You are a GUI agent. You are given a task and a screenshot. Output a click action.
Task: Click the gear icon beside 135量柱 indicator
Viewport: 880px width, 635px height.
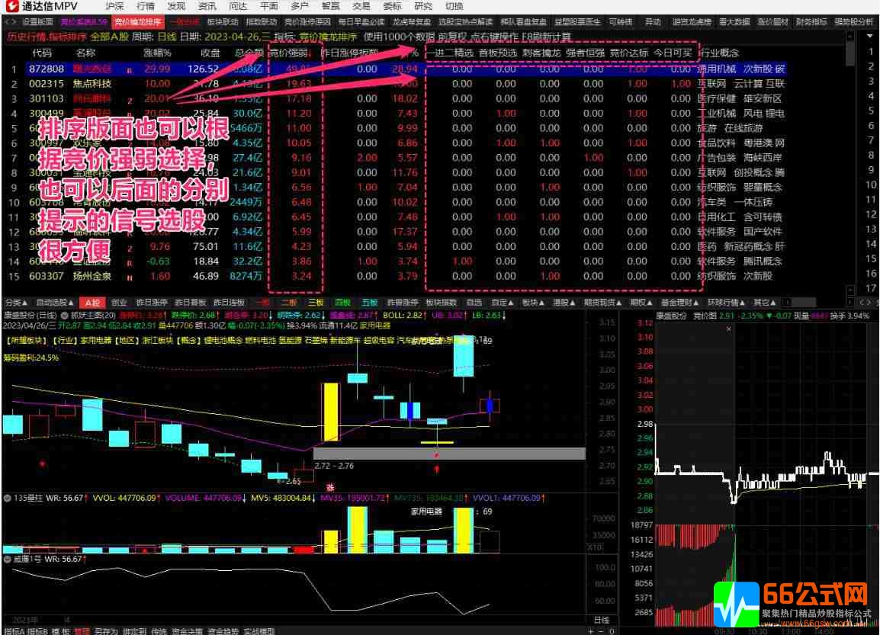point(8,498)
